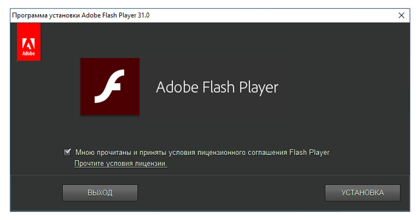Uncheck the license agreement checkbox
This screenshot has width=419, height=220.
coord(68,152)
